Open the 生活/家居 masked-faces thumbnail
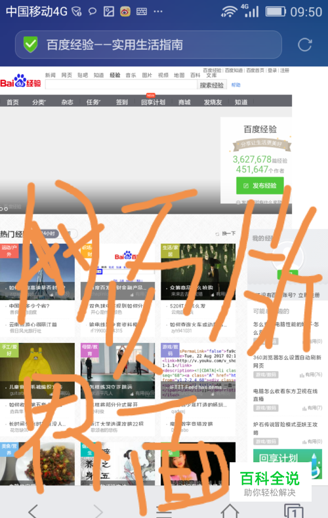The height and width of the screenshot is (518, 328). [198, 272]
